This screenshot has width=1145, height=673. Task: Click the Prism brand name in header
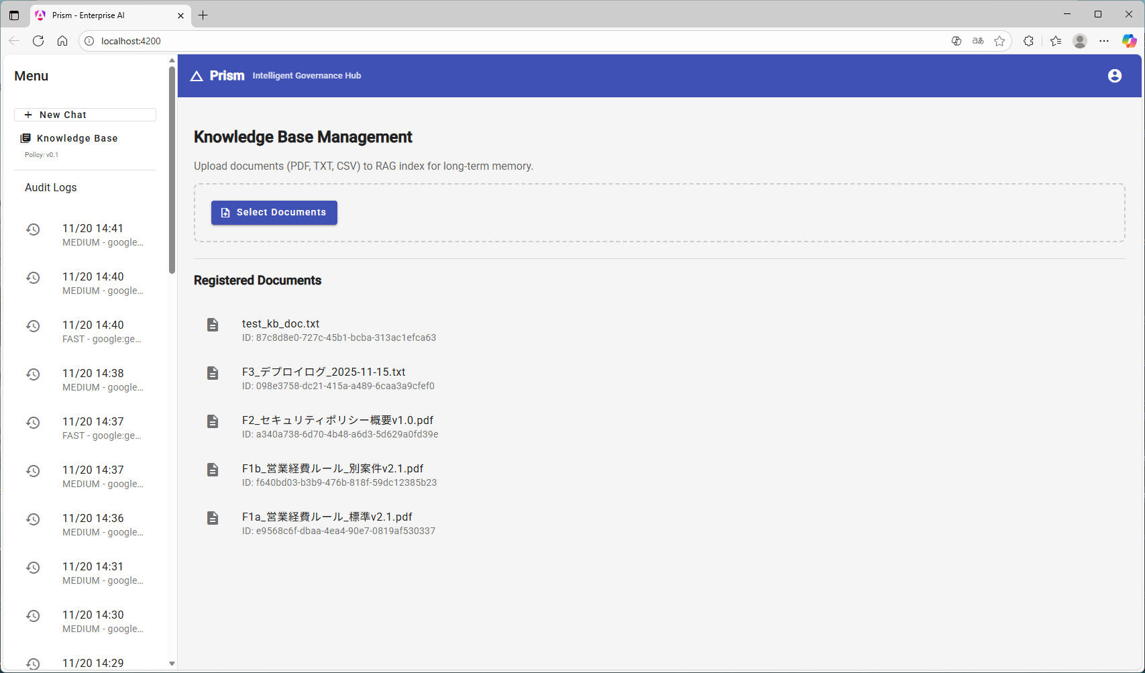tap(227, 76)
